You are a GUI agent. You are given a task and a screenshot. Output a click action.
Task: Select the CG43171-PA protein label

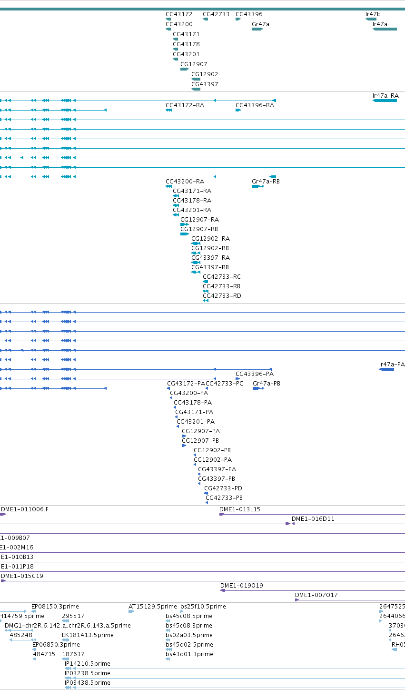[x=194, y=412]
